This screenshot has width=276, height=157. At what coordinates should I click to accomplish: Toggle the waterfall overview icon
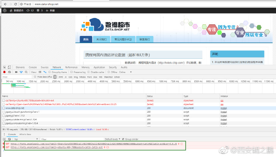pyautogui.click(x=45, y=72)
